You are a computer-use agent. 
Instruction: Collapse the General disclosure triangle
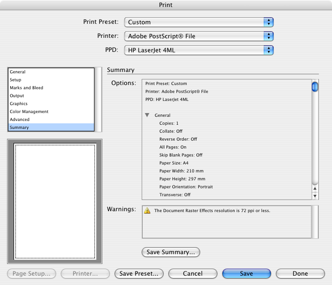point(147,115)
